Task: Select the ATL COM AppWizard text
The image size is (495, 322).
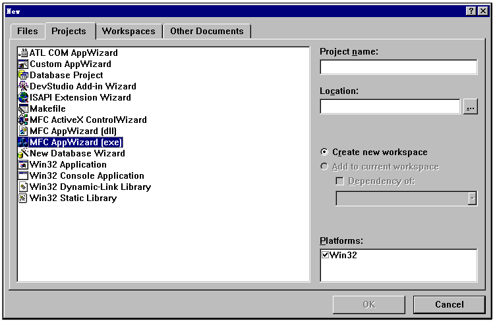Action: (74, 53)
